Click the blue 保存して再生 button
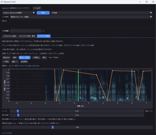 tap(24, 58)
